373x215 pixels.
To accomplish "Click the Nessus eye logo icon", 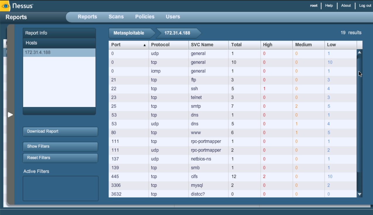I will point(6,6).
